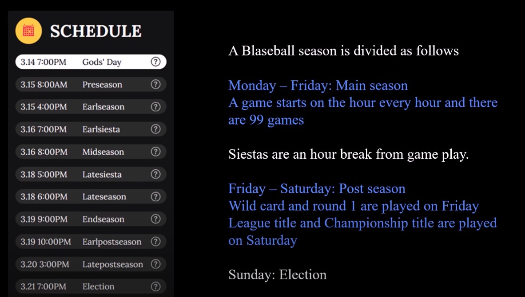The width and height of the screenshot is (525, 297).
Task: Open the Latesiesta help icon
Action: point(156,174)
